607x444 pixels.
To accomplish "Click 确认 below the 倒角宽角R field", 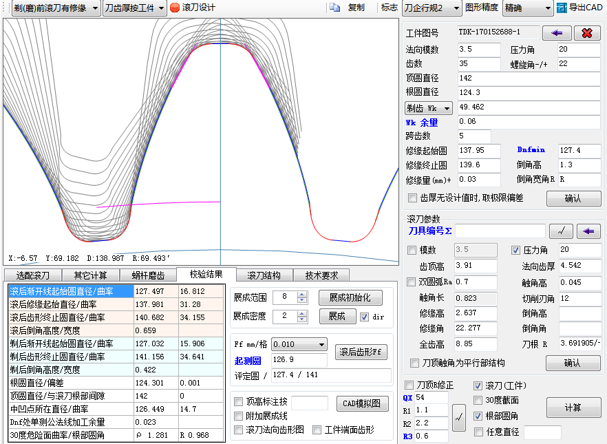I will (573, 198).
